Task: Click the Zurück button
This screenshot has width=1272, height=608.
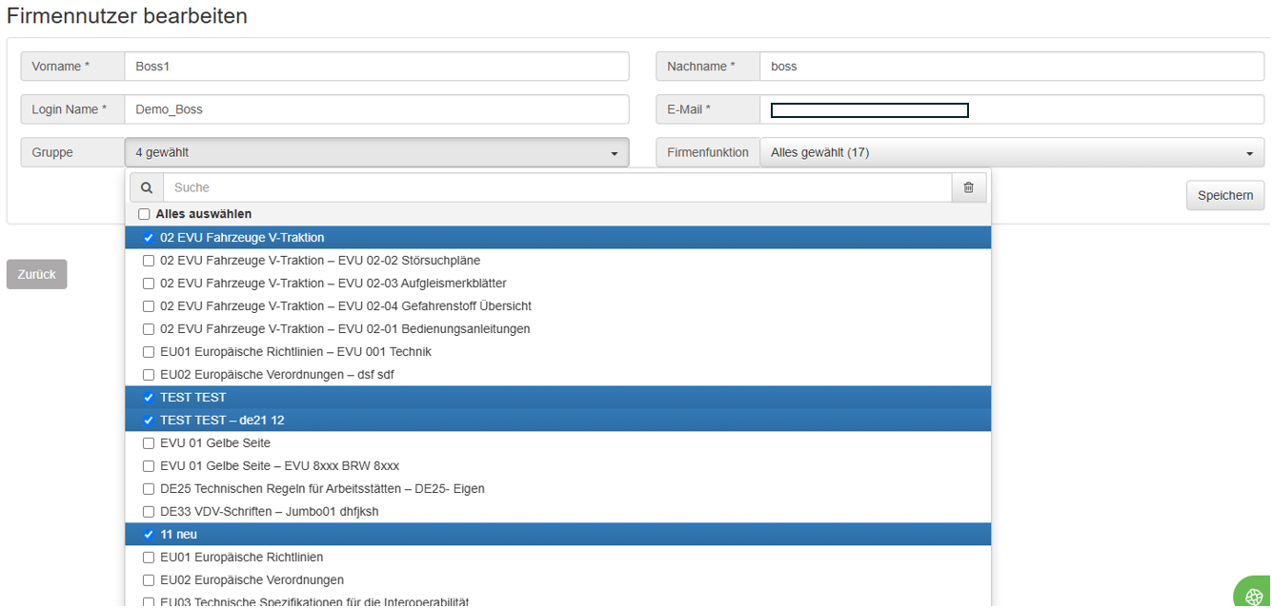Action: [36, 274]
